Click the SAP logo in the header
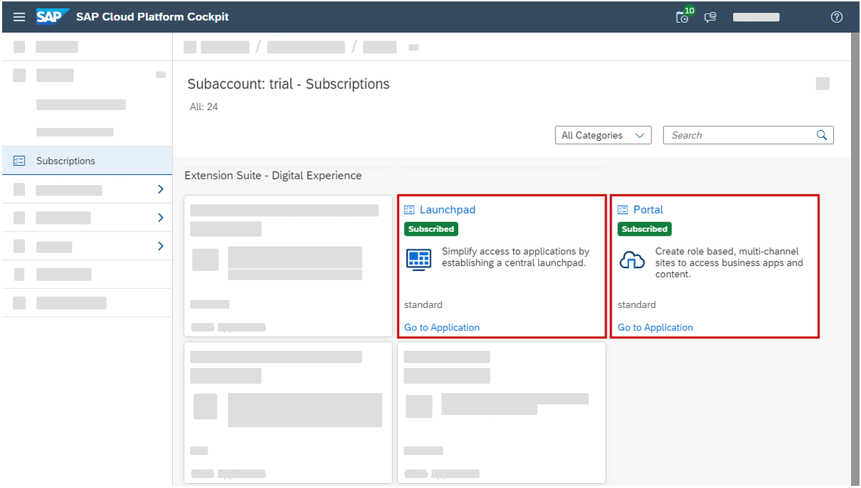This screenshot has width=861, height=488. tap(51, 16)
